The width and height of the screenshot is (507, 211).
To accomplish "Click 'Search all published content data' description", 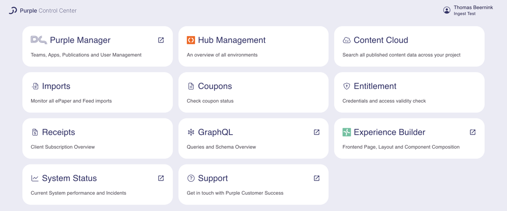I will (402, 55).
